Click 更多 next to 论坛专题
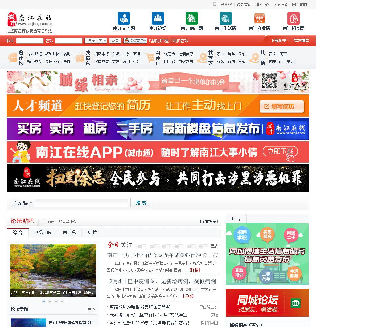Viewport: 370px width, 327px height. point(91,309)
